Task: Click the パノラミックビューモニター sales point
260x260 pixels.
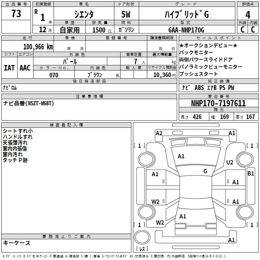Action: coord(211,67)
